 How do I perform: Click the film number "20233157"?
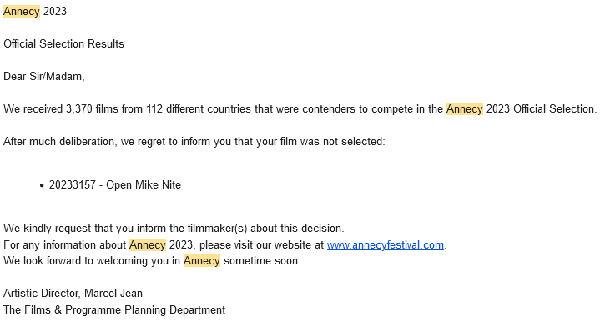coord(73,184)
